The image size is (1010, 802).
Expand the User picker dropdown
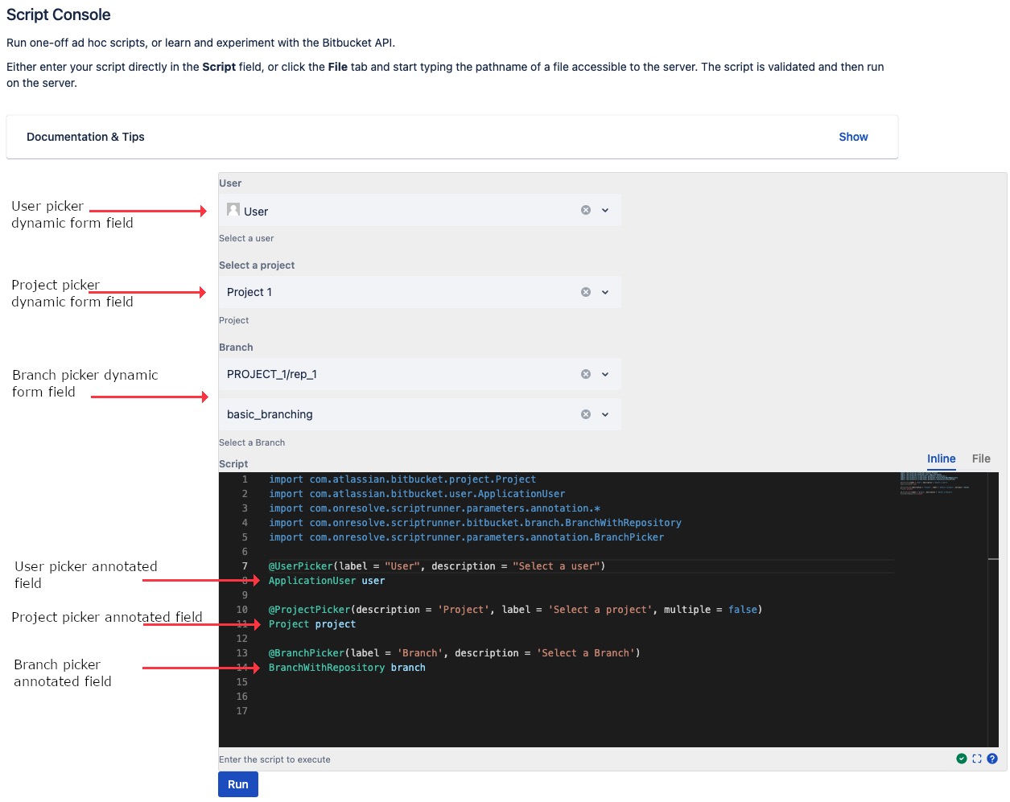605,211
